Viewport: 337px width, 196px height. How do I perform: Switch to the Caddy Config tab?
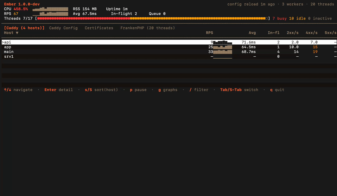[x=63, y=28]
